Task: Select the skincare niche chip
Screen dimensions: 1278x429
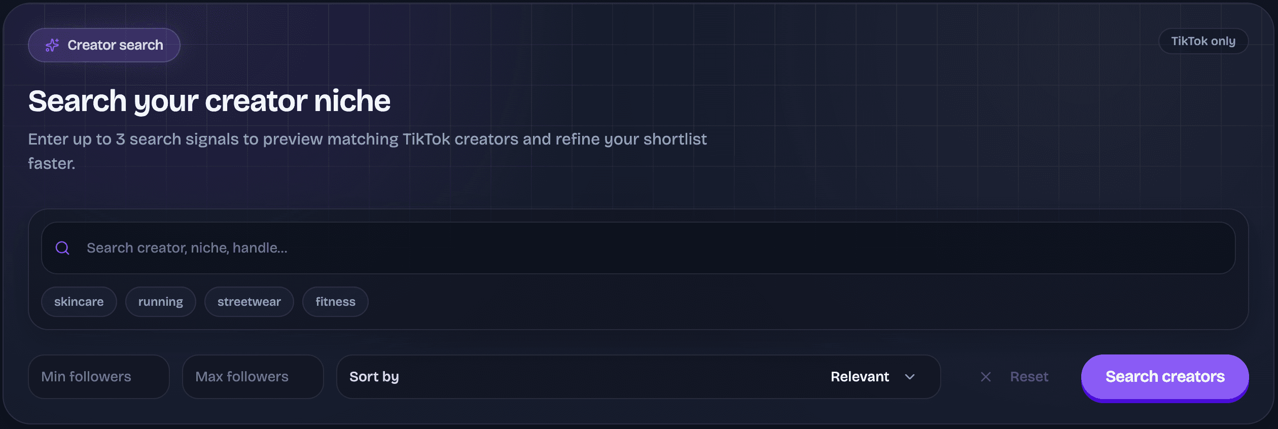Action: 79,301
